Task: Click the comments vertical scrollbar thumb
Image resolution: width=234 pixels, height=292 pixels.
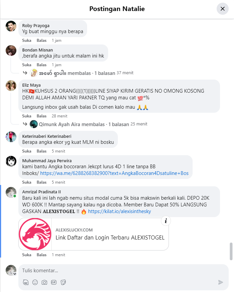Action: (x=231, y=251)
